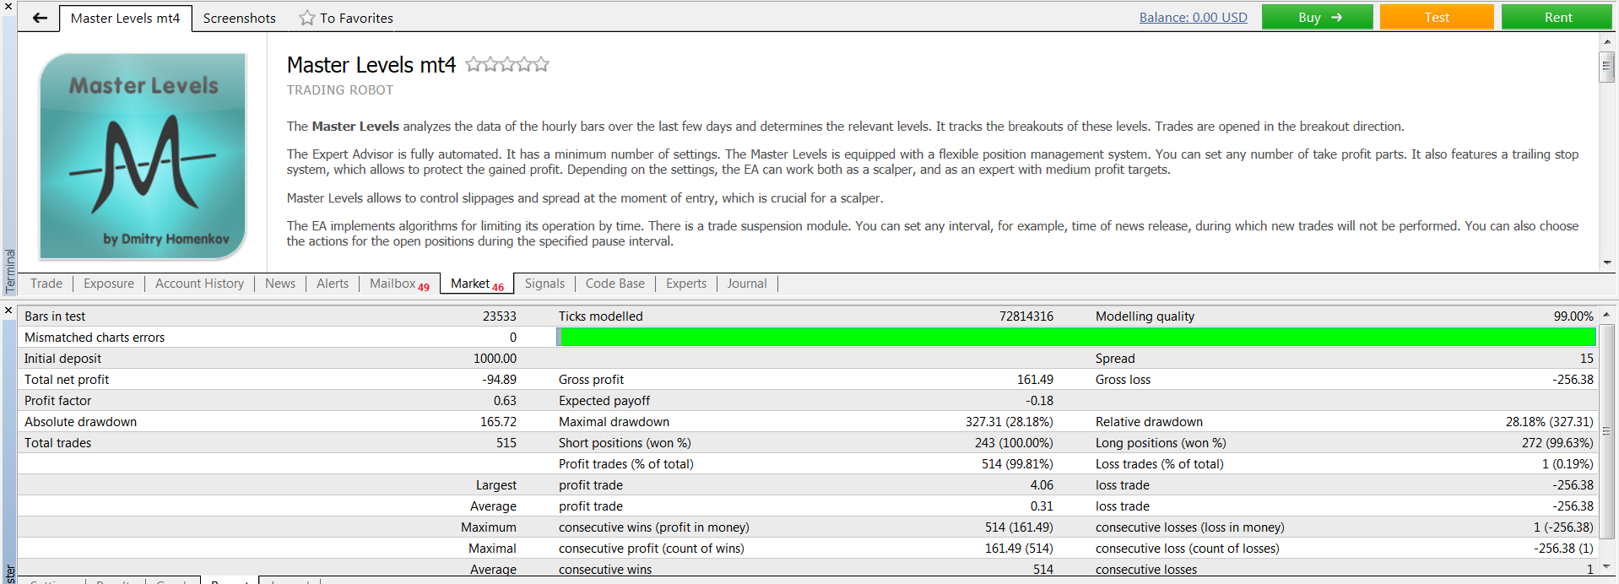Click the Largest profit trade value 4.06
Screen dimensions: 1619x584
[x=1042, y=485]
